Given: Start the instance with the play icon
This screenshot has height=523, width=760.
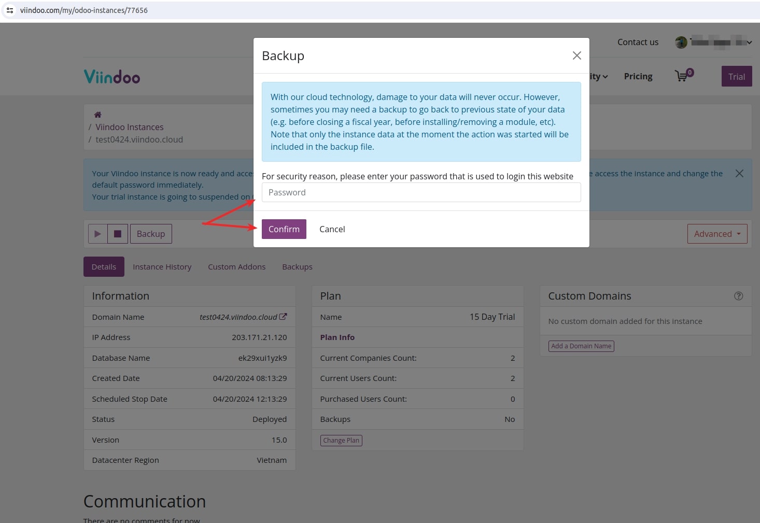Looking at the screenshot, I should 97,234.
